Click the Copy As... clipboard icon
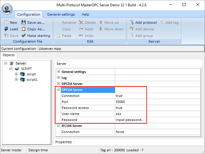Screen dimensions: 205x154 pos(24,29)
